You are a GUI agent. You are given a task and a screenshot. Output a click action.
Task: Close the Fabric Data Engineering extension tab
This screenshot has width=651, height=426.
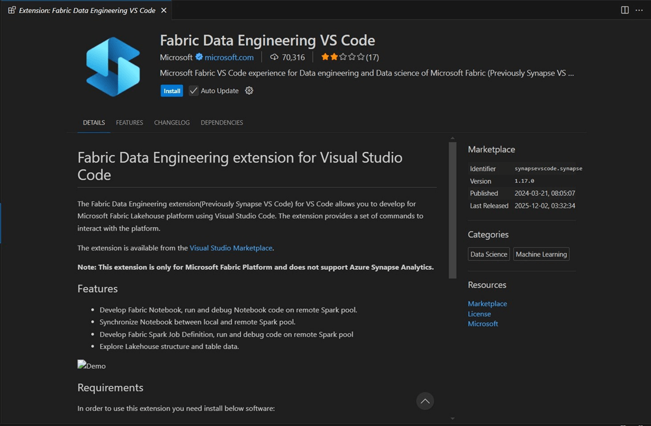164,11
